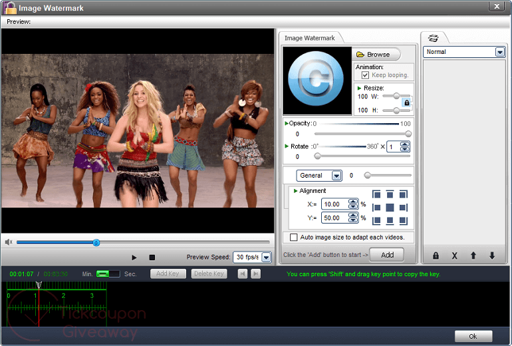Select the Image Watermark tab
The image size is (512, 346).
(x=310, y=38)
